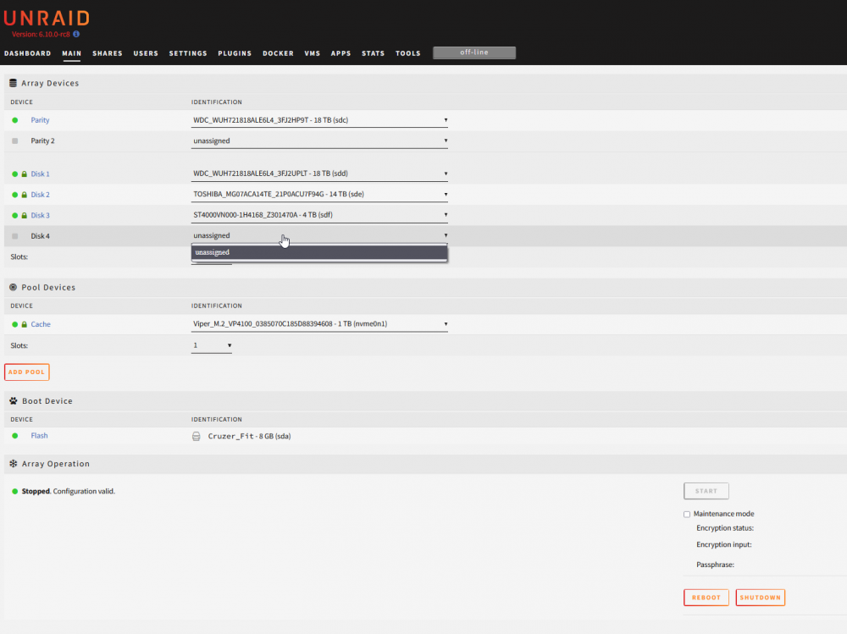Click the Disk 2 encryption lock icon

pos(25,195)
